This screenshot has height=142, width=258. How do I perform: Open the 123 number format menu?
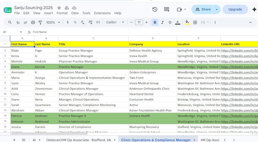(98, 22)
